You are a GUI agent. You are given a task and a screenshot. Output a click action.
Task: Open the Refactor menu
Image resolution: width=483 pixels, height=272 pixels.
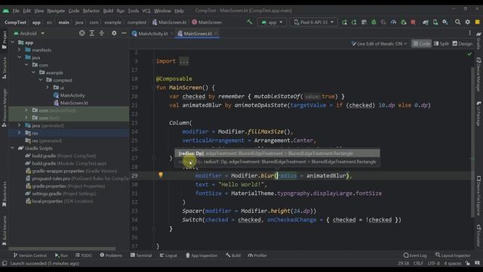(91, 11)
